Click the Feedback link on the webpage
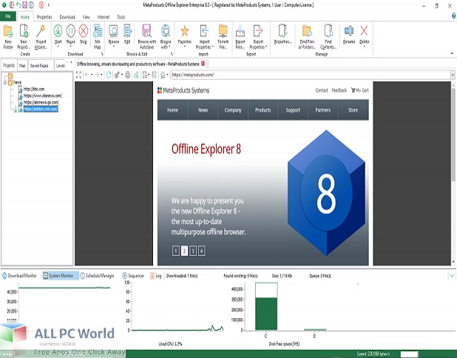Viewport: 457px width, 358px height. pyautogui.click(x=339, y=90)
